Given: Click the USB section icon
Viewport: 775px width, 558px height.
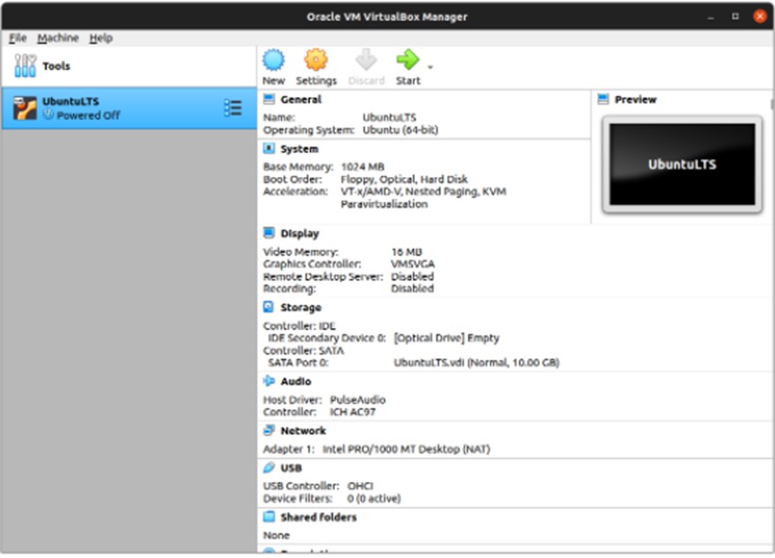Looking at the screenshot, I should click(x=269, y=467).
